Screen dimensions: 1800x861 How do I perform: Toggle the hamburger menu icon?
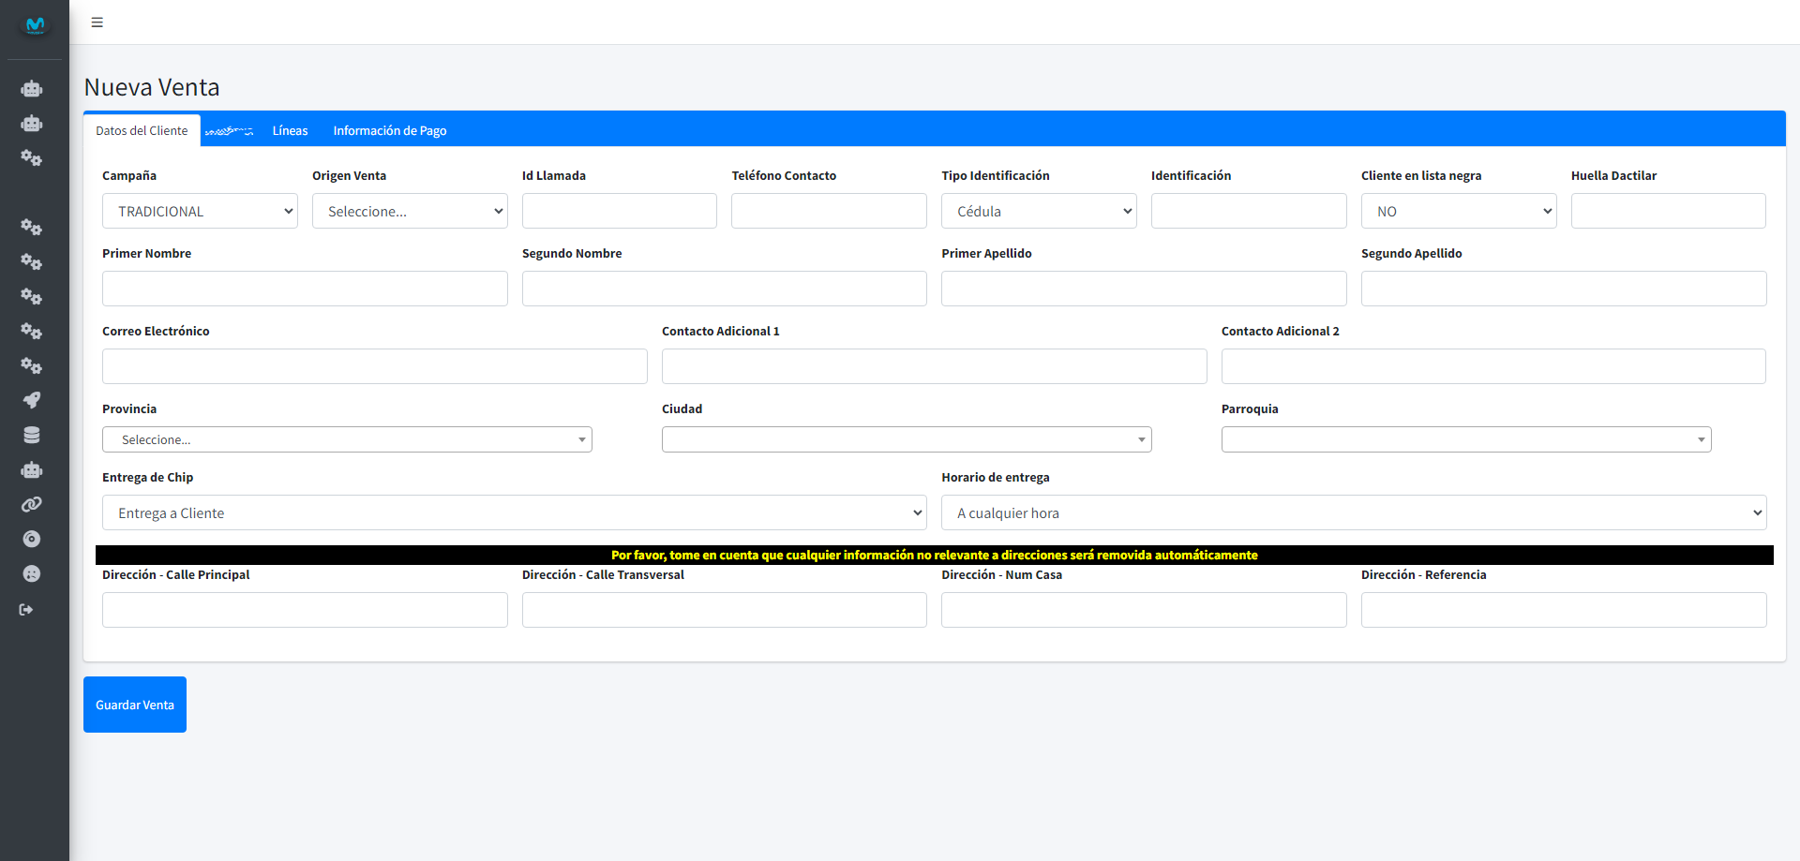[97, 22]
